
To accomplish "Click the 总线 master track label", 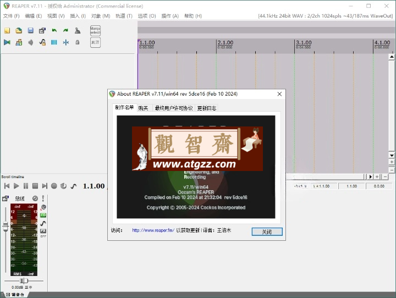I will [20, 198].
